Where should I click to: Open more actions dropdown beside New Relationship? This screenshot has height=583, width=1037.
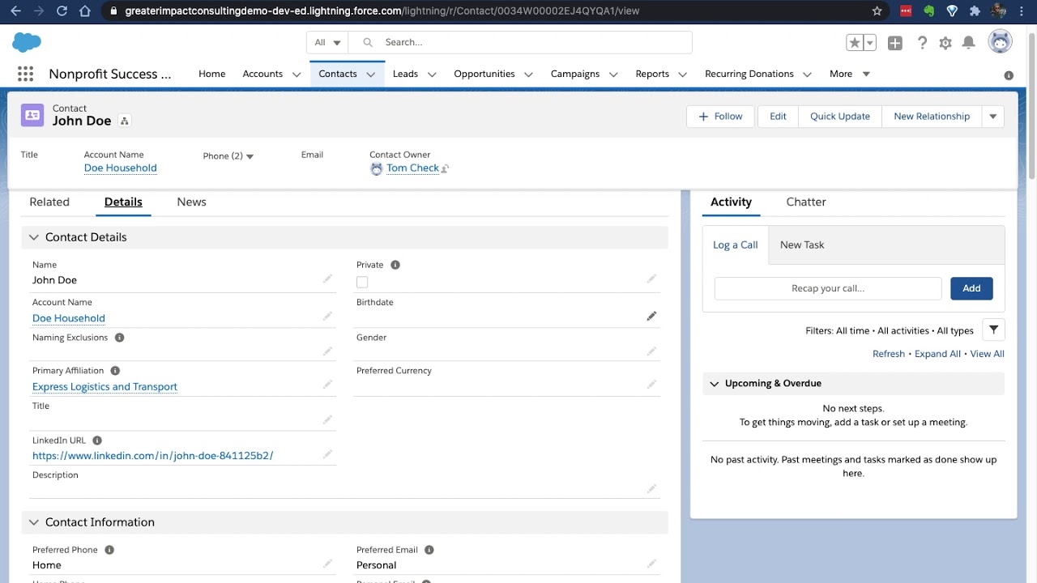pyautogui.click(x=993, y=117)
